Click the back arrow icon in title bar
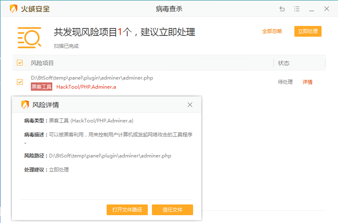The height and width of the screenshot is (223, 338). [x=282, y=9]
